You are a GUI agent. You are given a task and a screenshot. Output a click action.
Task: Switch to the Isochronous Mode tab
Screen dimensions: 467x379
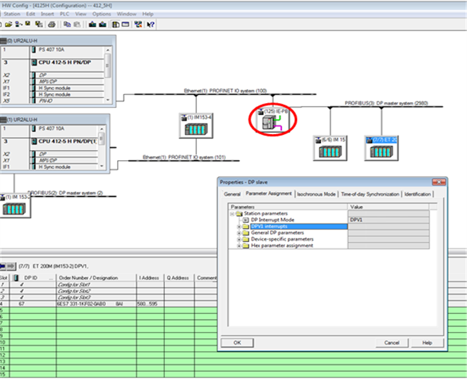[x=316, y=194]
